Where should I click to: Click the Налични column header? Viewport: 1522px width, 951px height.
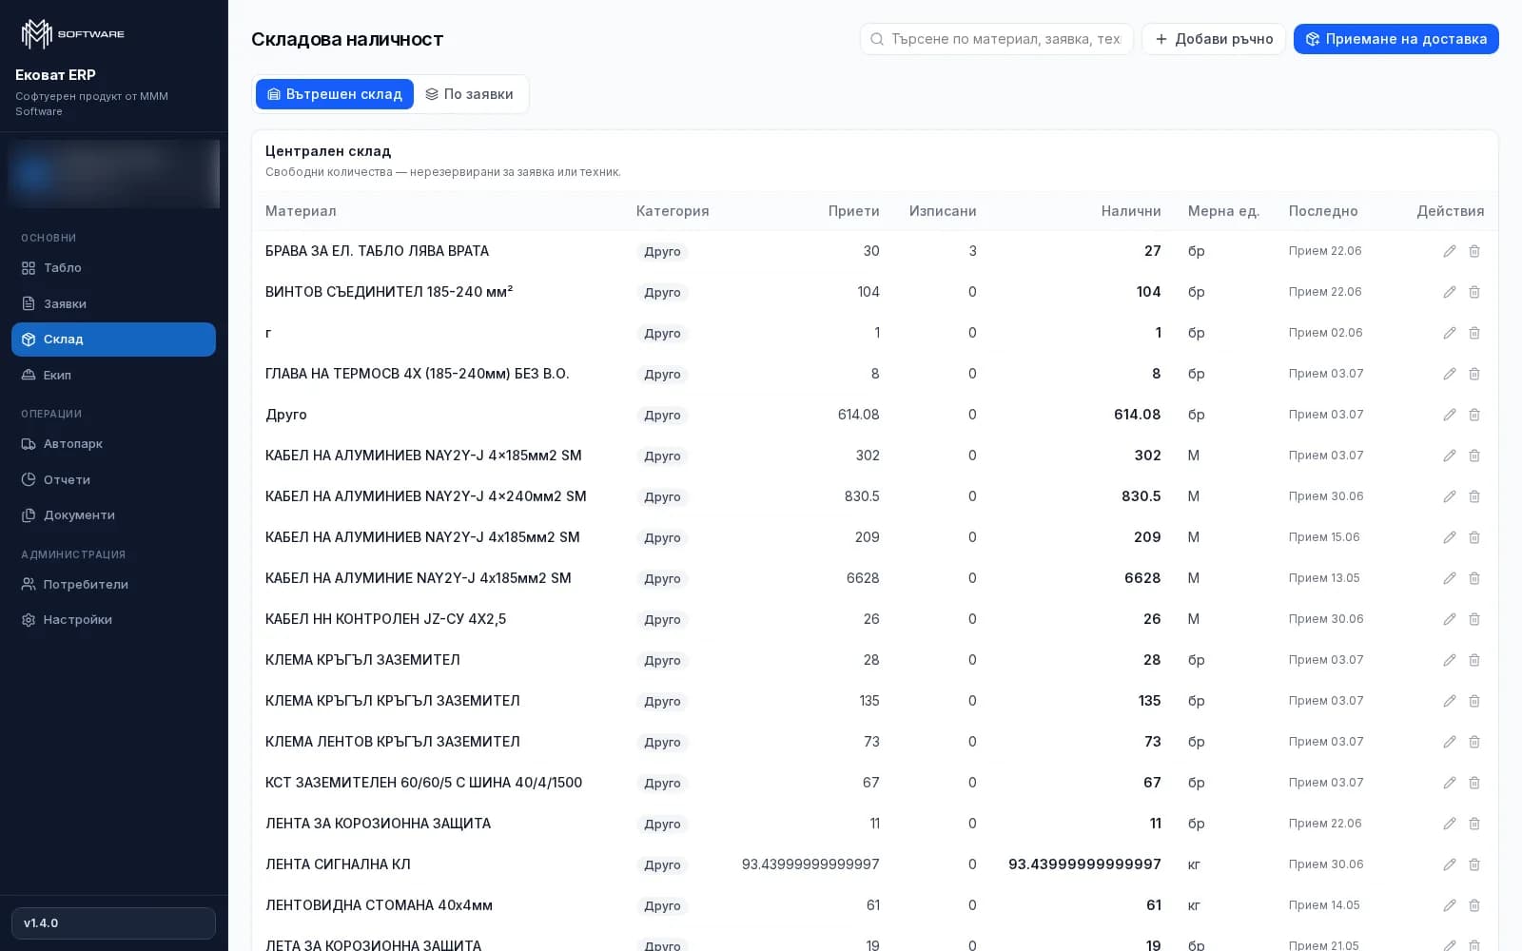[x=1131, y=211]
